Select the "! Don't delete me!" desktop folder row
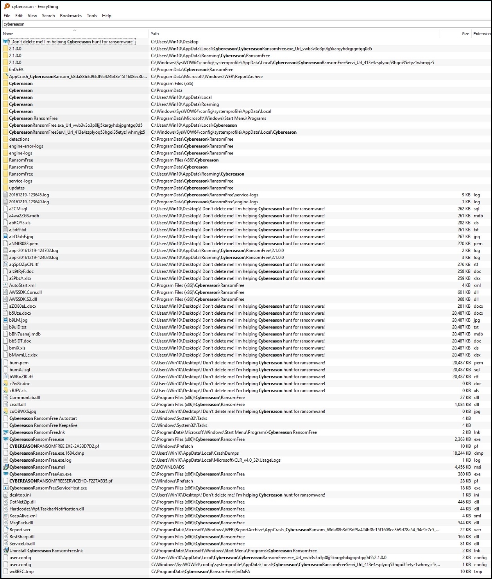The image size is (492, 579). click(72, 42)
